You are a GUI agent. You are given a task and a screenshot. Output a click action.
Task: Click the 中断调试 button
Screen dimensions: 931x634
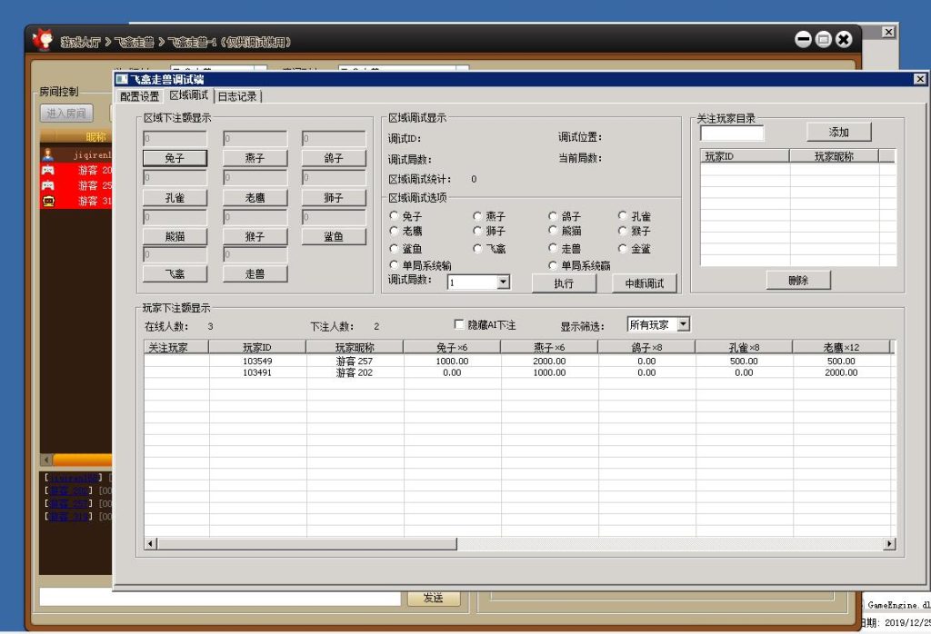click(x=644, y=283)
